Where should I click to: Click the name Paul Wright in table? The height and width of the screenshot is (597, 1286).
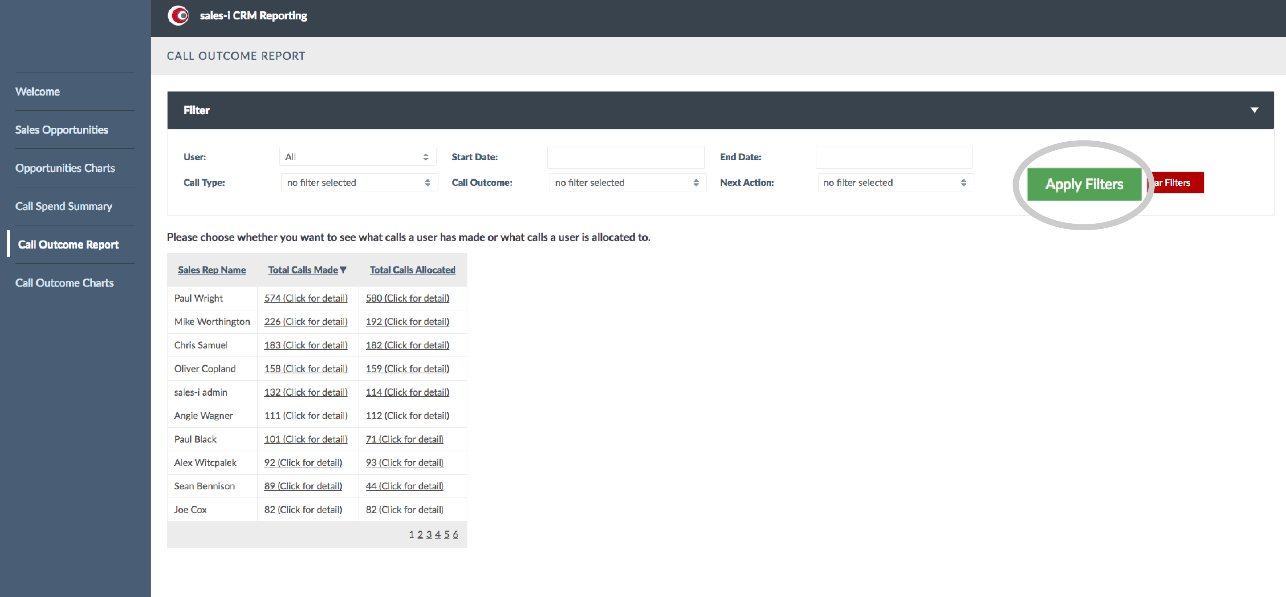point(198,298)
